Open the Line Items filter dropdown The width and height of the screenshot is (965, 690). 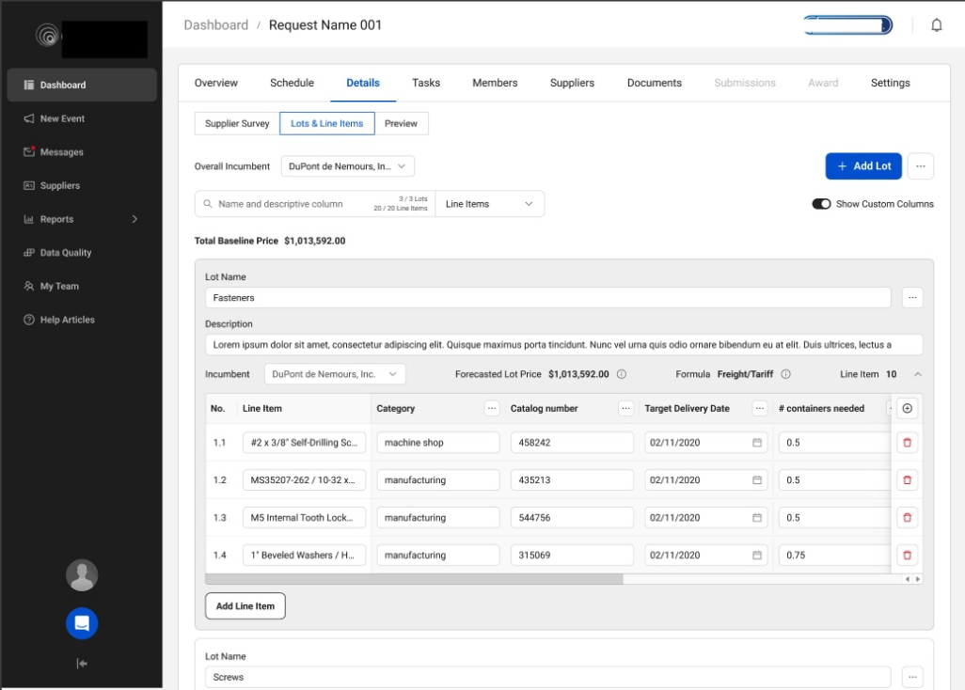489,203
